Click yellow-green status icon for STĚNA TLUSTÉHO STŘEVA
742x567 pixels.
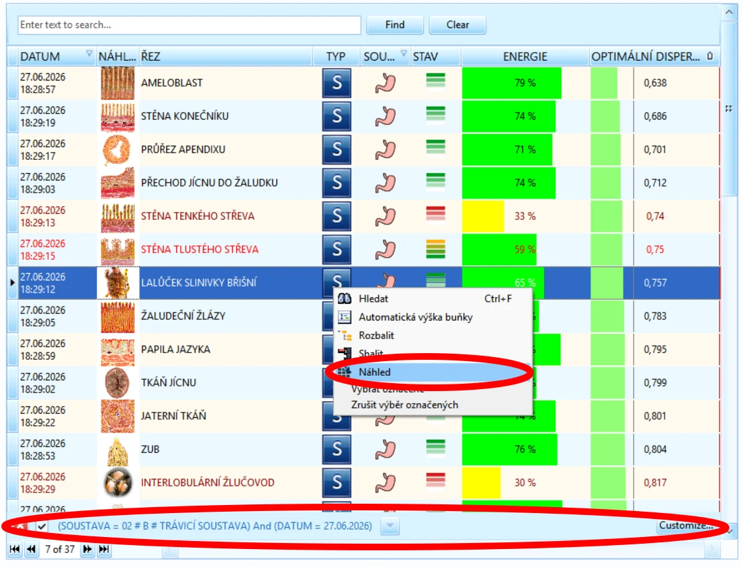(x=435, y=249)
